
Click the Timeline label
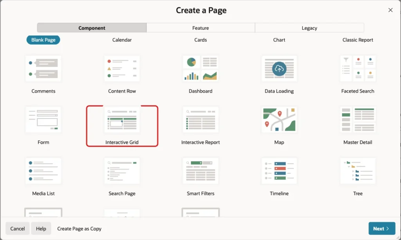coord(279,193)
